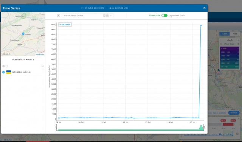Select the Last tab on background map

tap(224, 34)
